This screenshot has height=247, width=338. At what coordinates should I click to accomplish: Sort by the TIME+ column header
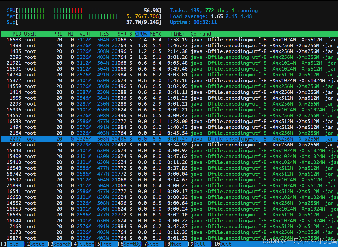point(178,34)
